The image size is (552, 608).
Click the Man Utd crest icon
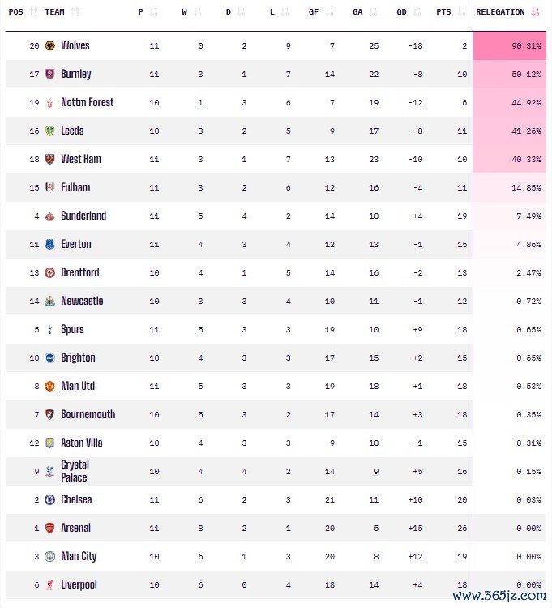pos(50,387)
